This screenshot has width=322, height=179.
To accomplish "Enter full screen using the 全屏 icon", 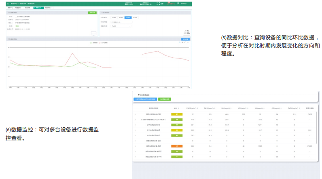I will click(157, 3).
